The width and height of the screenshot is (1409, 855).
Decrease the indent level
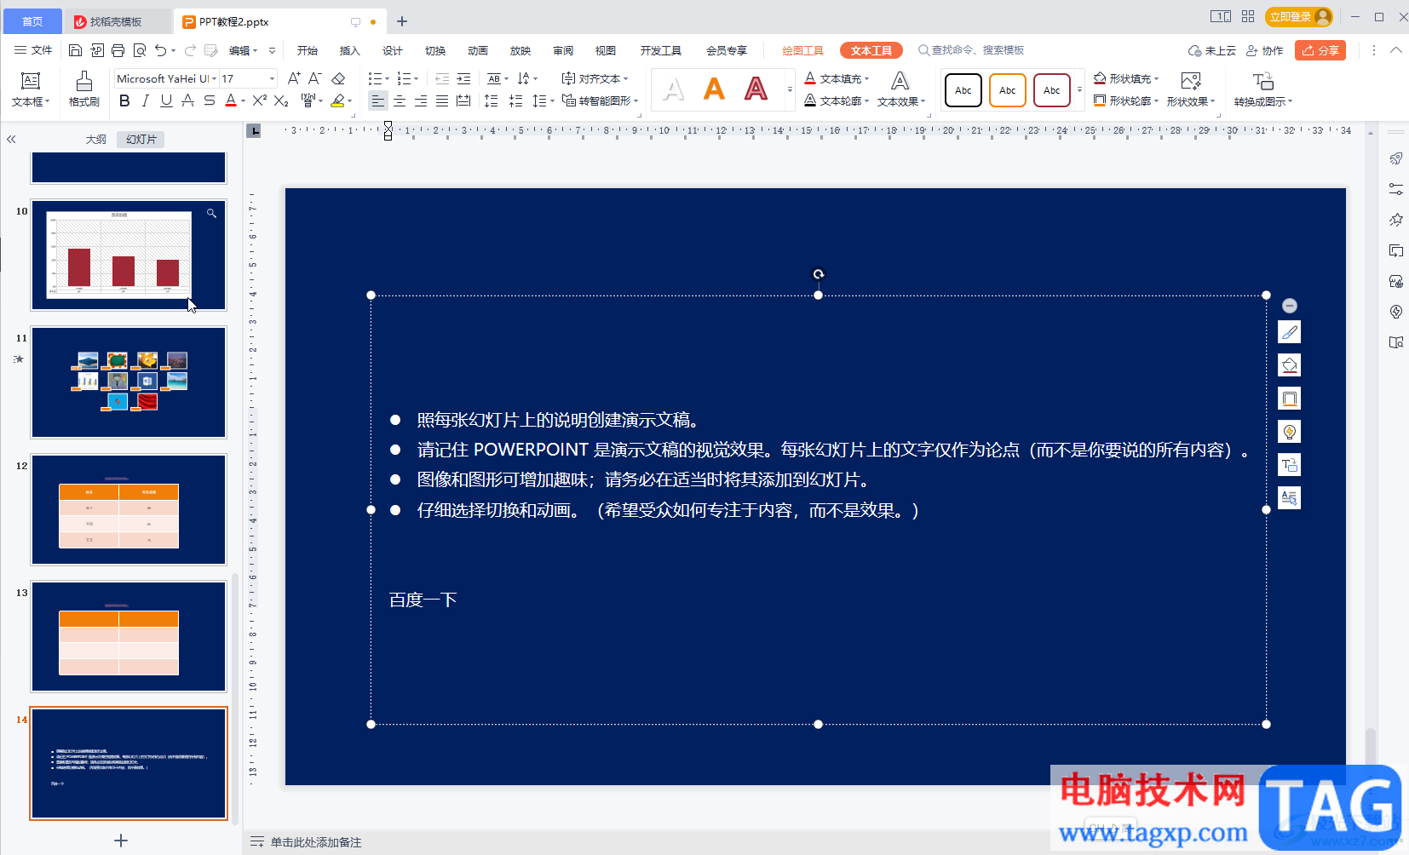(442, 78)
